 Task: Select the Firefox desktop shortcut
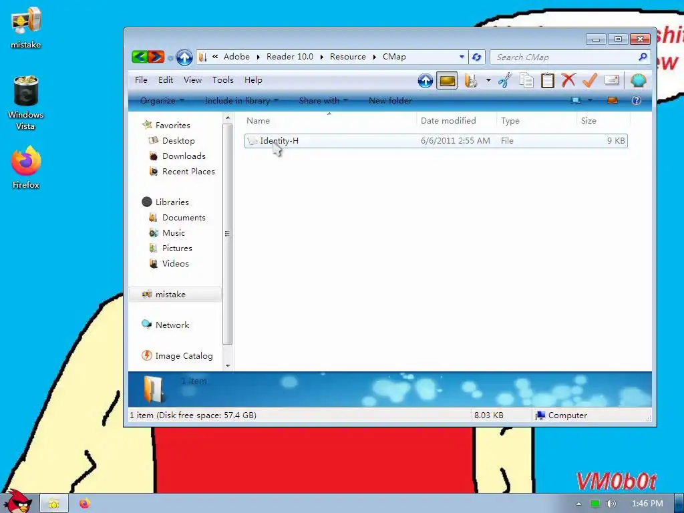[26, 168]
